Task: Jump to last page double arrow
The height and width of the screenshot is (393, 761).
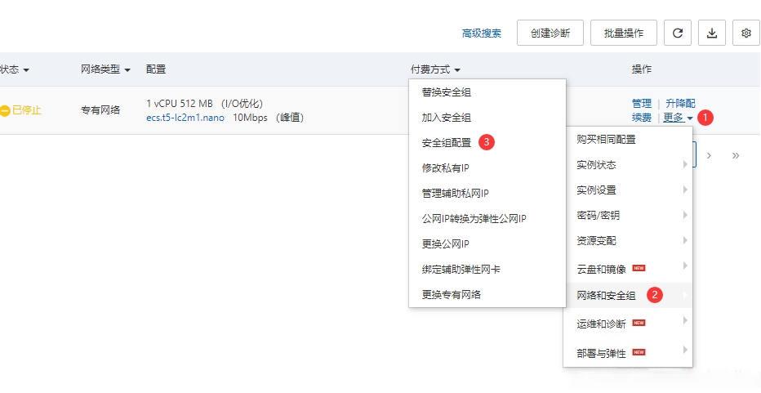Action: [736, 155]
